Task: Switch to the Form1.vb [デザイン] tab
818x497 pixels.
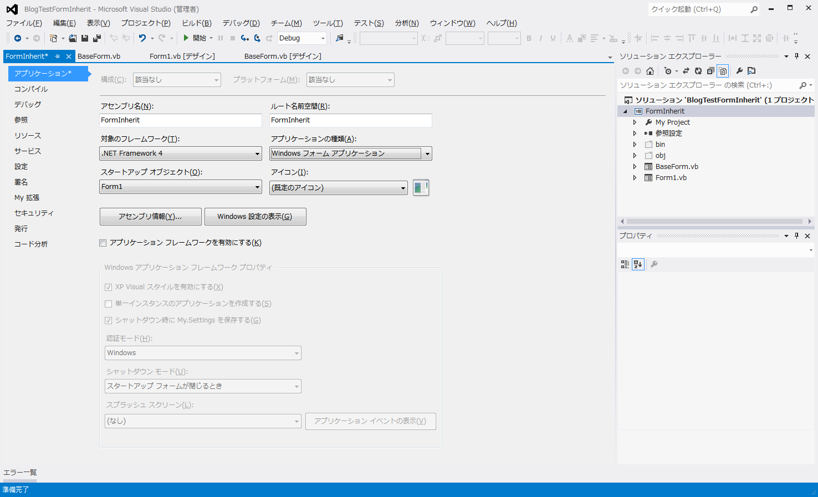Action: point(182,57)
